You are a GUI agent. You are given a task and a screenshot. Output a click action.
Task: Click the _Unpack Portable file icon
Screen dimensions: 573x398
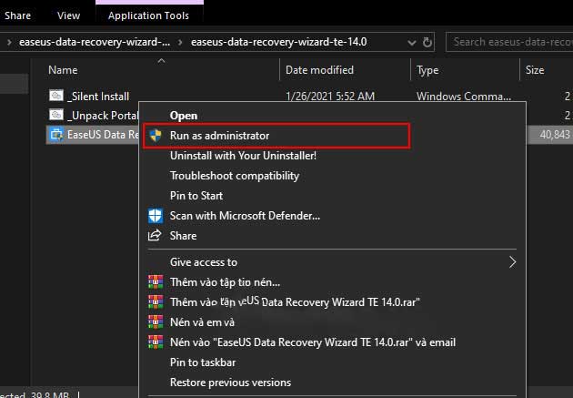click(56, 115)
